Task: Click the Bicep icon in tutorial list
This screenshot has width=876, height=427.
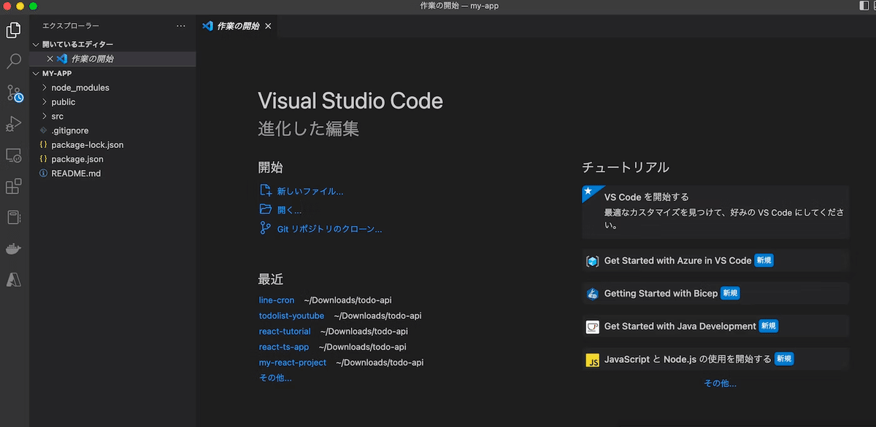Action: coord(593,294)
